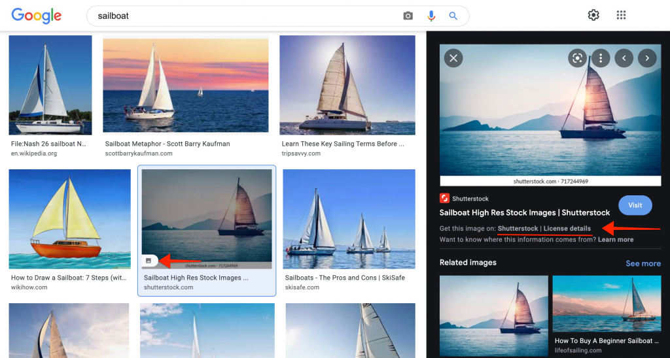670x358 pixels.
Task: Click the blue search magnifier icon
Action: 453,16
